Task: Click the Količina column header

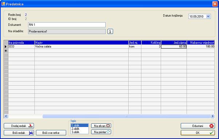Action: click(x=151, y=43)
